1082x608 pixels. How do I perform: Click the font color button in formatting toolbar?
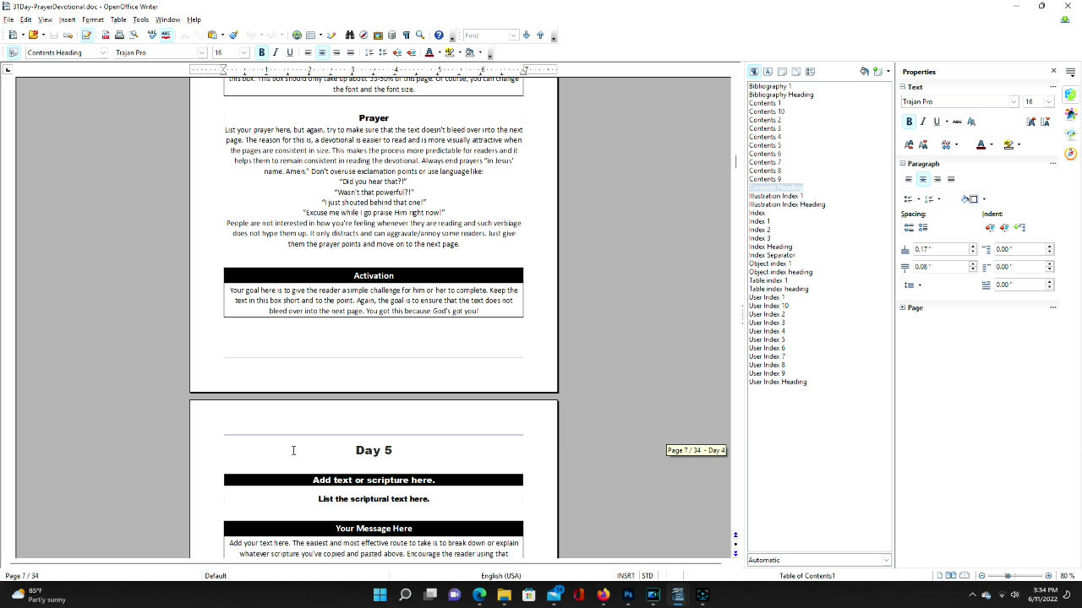click(x=429, y=52)
